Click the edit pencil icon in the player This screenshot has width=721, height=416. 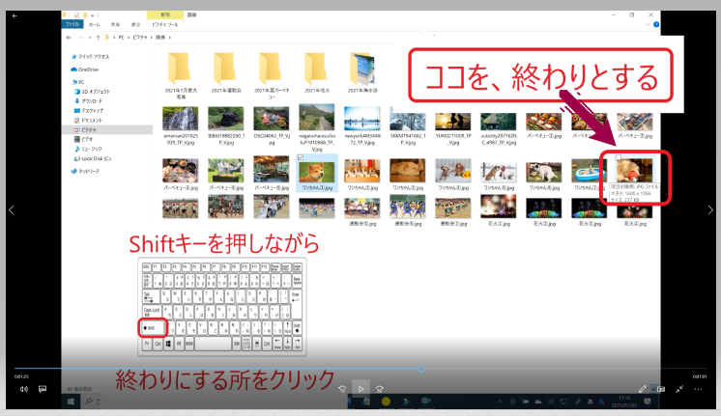(643, 389)
